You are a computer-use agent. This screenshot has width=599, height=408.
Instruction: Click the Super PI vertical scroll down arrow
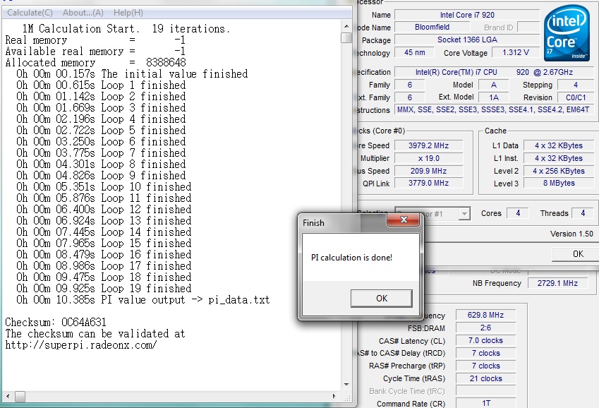pos(346,384)
